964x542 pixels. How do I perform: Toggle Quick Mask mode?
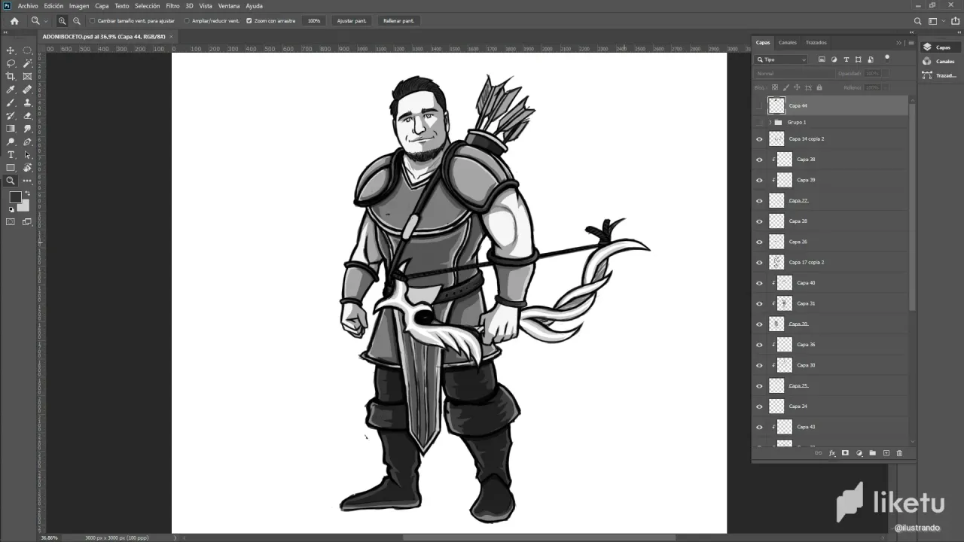pyautogui.click(x=11, y=221)
